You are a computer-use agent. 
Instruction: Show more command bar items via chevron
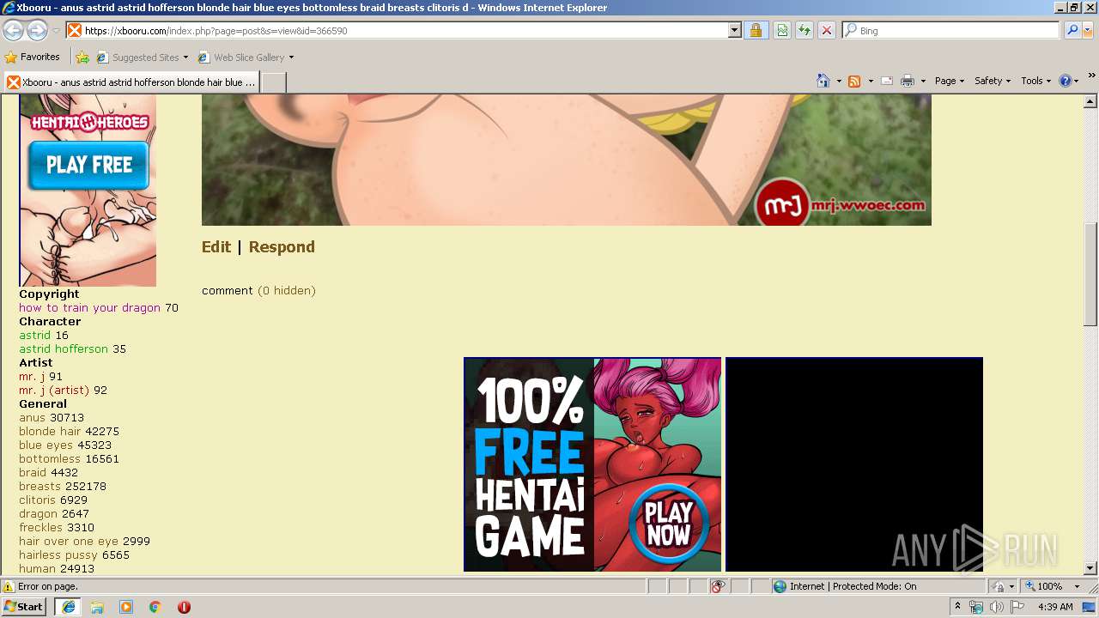pyautogui.click(x=1091, y=76)
